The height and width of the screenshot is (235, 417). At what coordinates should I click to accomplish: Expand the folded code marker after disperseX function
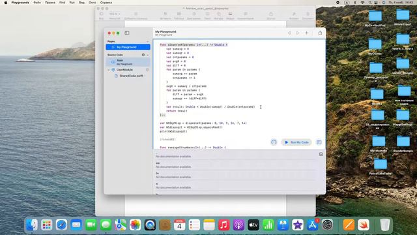tap(164, 115)
